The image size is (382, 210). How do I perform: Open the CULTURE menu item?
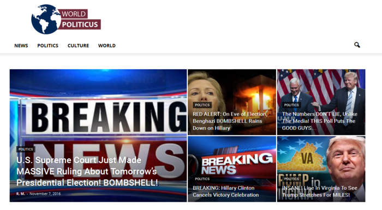click(78, 46)
